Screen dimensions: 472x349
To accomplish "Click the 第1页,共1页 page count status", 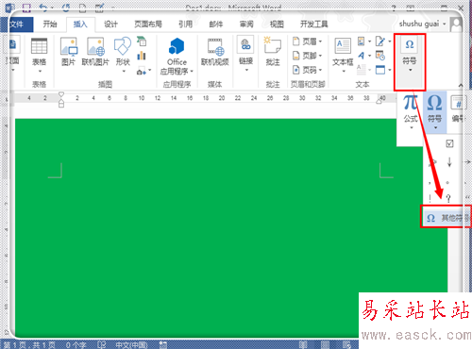I will (29, 345).
